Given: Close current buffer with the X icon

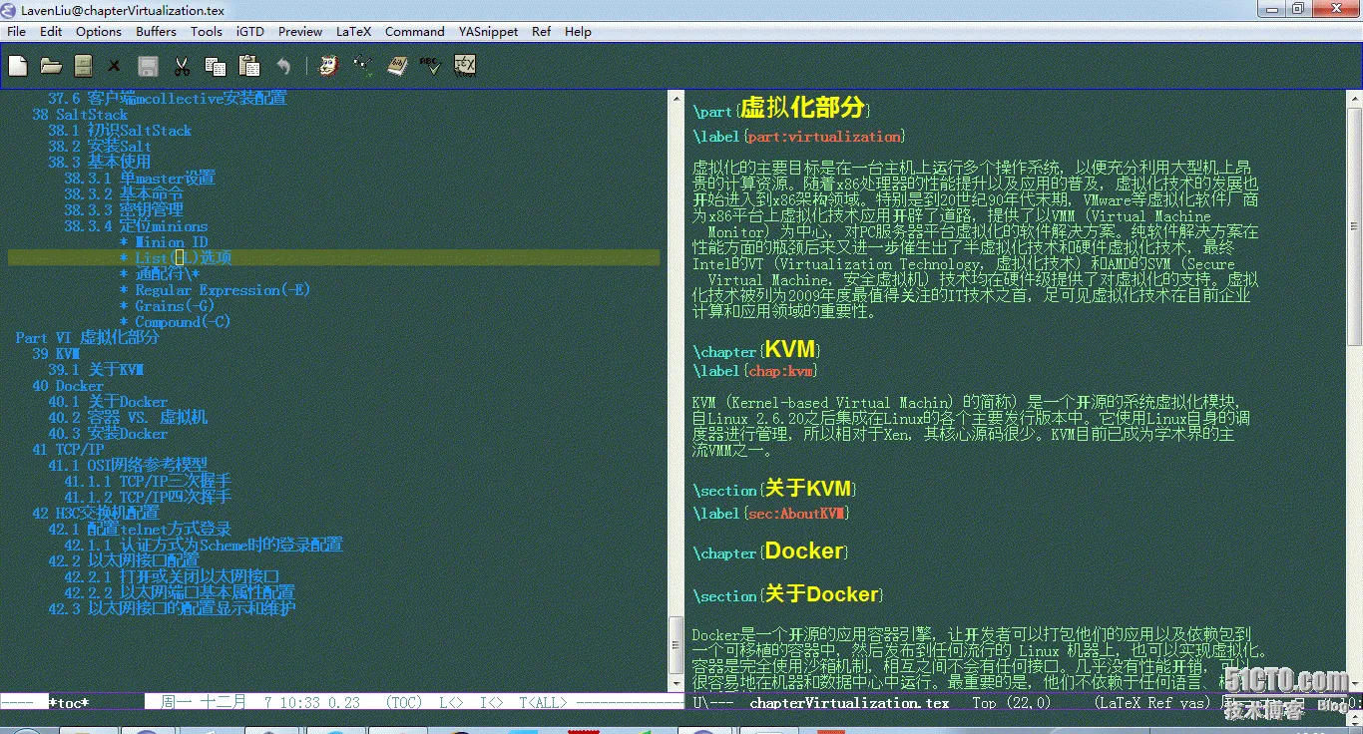Looking at the screenshot, I should [x=114, y=67].
